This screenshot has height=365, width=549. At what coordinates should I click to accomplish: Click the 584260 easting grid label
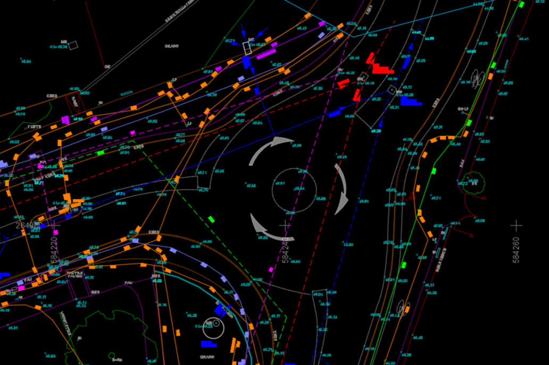pos(516,250)
